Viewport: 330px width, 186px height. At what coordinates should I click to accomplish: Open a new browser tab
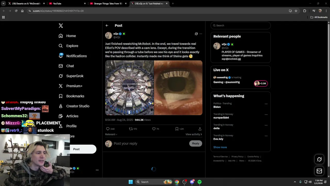point(173,4)
